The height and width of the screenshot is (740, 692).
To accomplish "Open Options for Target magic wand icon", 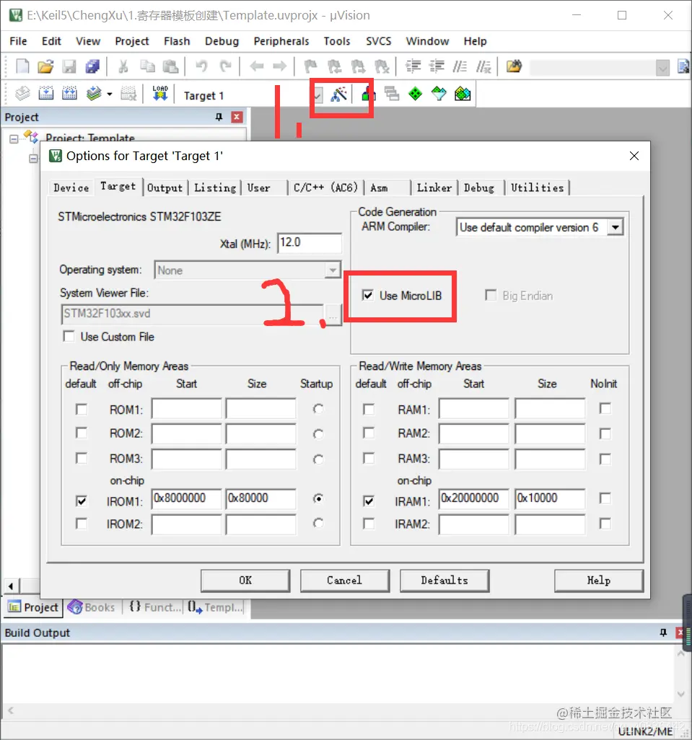I will pos(339,94).
